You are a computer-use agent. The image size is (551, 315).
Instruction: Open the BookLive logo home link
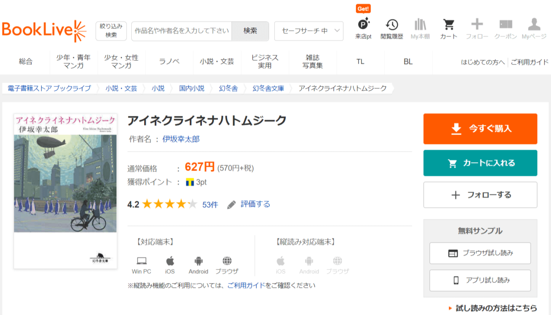(44, 31)
